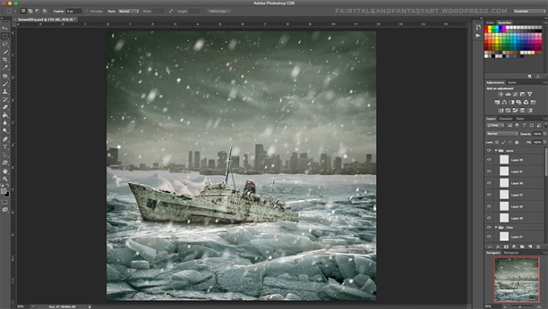The width and height of the screenshot is (548, 309).
Task: Open the layer blend mode dropdown
Action: click(503, 134)
